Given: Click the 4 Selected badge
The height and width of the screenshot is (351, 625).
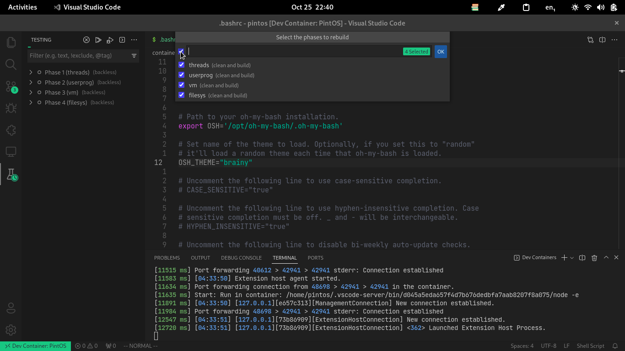Looking at the screenshot, I should click(x=416, y=52).
